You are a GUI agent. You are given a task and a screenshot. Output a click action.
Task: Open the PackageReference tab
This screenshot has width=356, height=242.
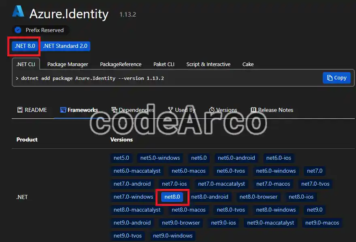coord(121,64)
